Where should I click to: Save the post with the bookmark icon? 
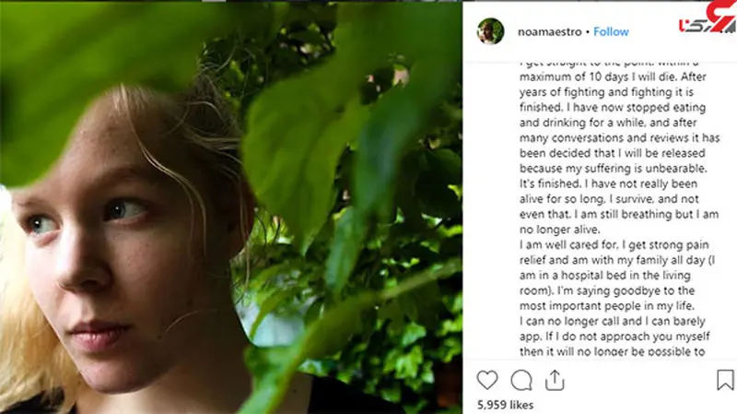click(725, 379)
